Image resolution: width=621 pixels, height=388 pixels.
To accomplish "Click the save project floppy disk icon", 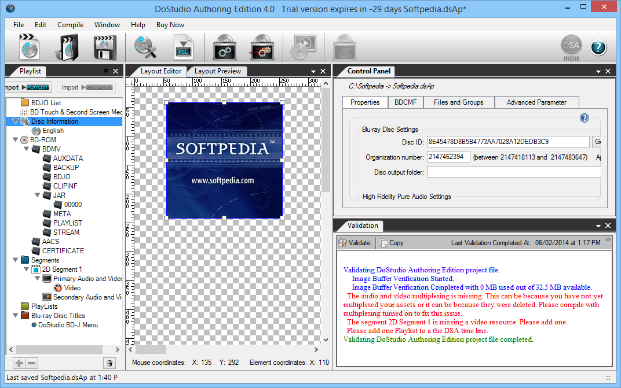I will [x=104, y=47].
